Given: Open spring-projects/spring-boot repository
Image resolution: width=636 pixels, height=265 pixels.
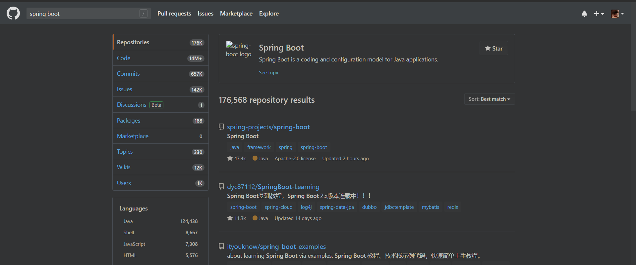Looking at the screenshot, I should tap(268, 127).
